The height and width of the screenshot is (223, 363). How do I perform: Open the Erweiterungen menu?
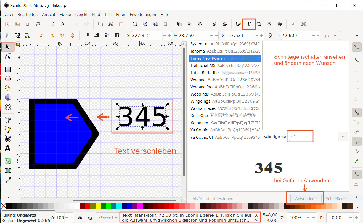point(143,15)
